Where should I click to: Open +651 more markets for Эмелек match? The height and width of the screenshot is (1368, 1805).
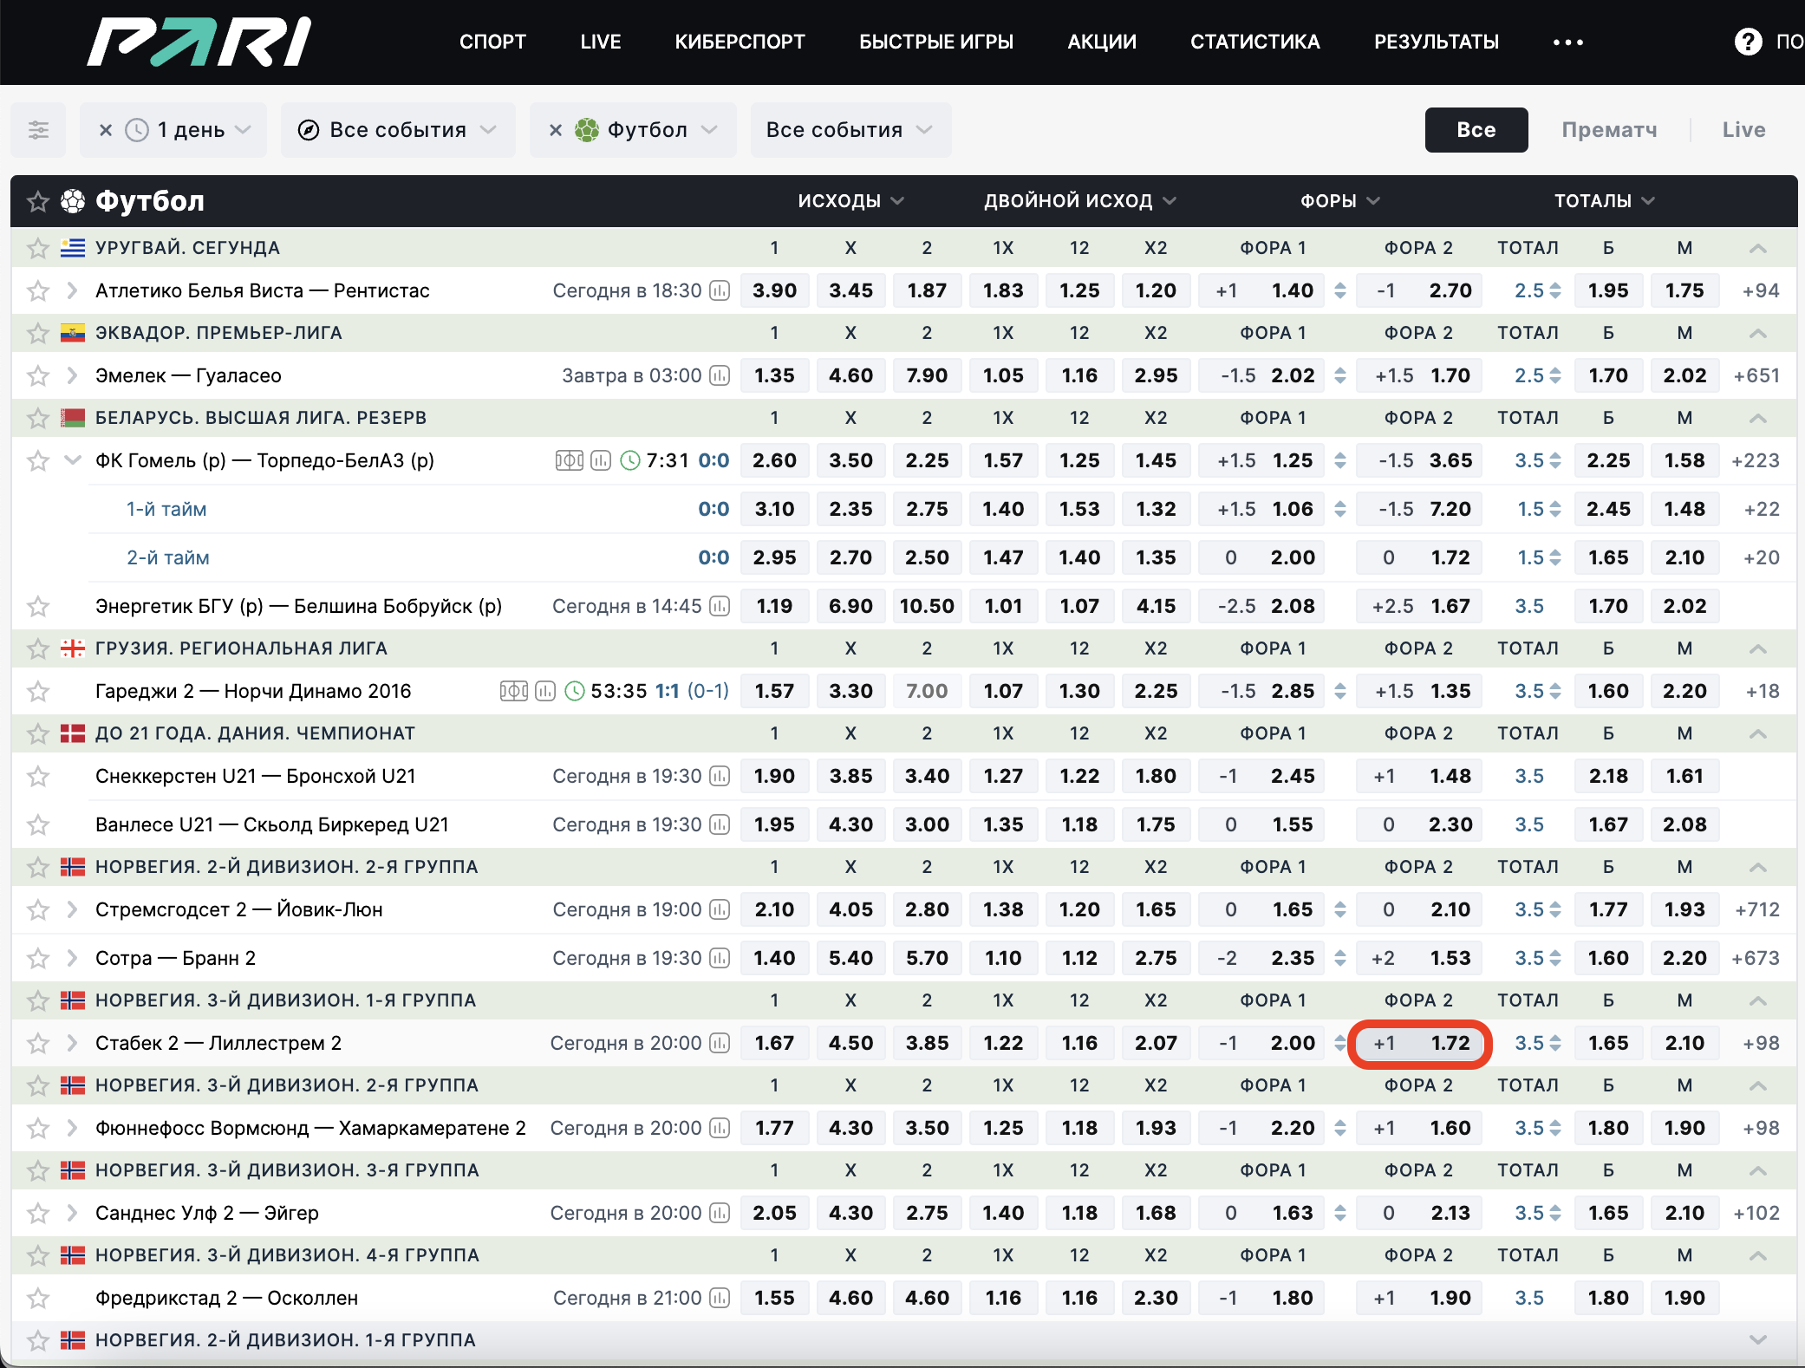coord(1756,375)
